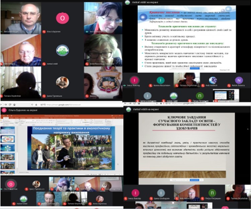Click blue button under critical thinking slide

click(194, 68)
